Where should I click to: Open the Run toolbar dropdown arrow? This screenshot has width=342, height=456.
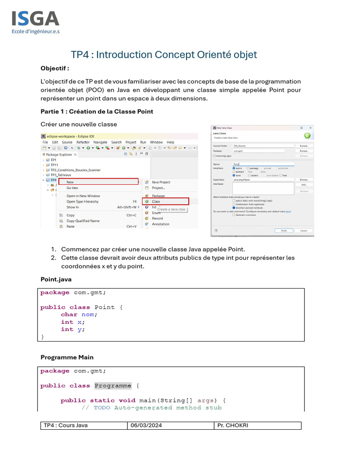93,148
